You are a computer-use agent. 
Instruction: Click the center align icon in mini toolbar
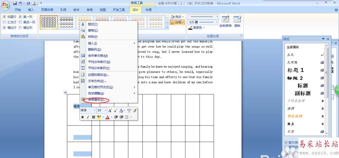coord(93,117)
